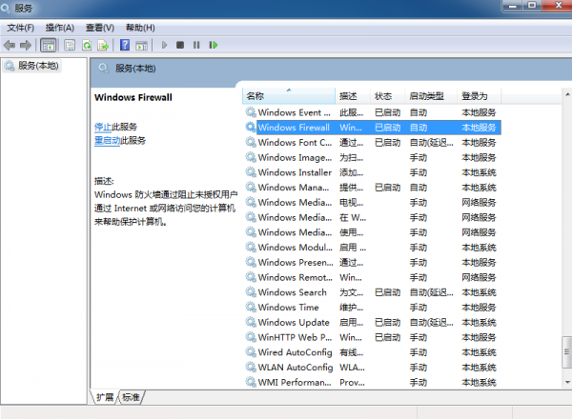Open Help using the question mark icon
Image resolution: width=572 pixels, height=419 pixels.
[125, 45]
